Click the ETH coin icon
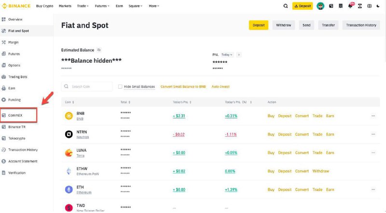 69,189
